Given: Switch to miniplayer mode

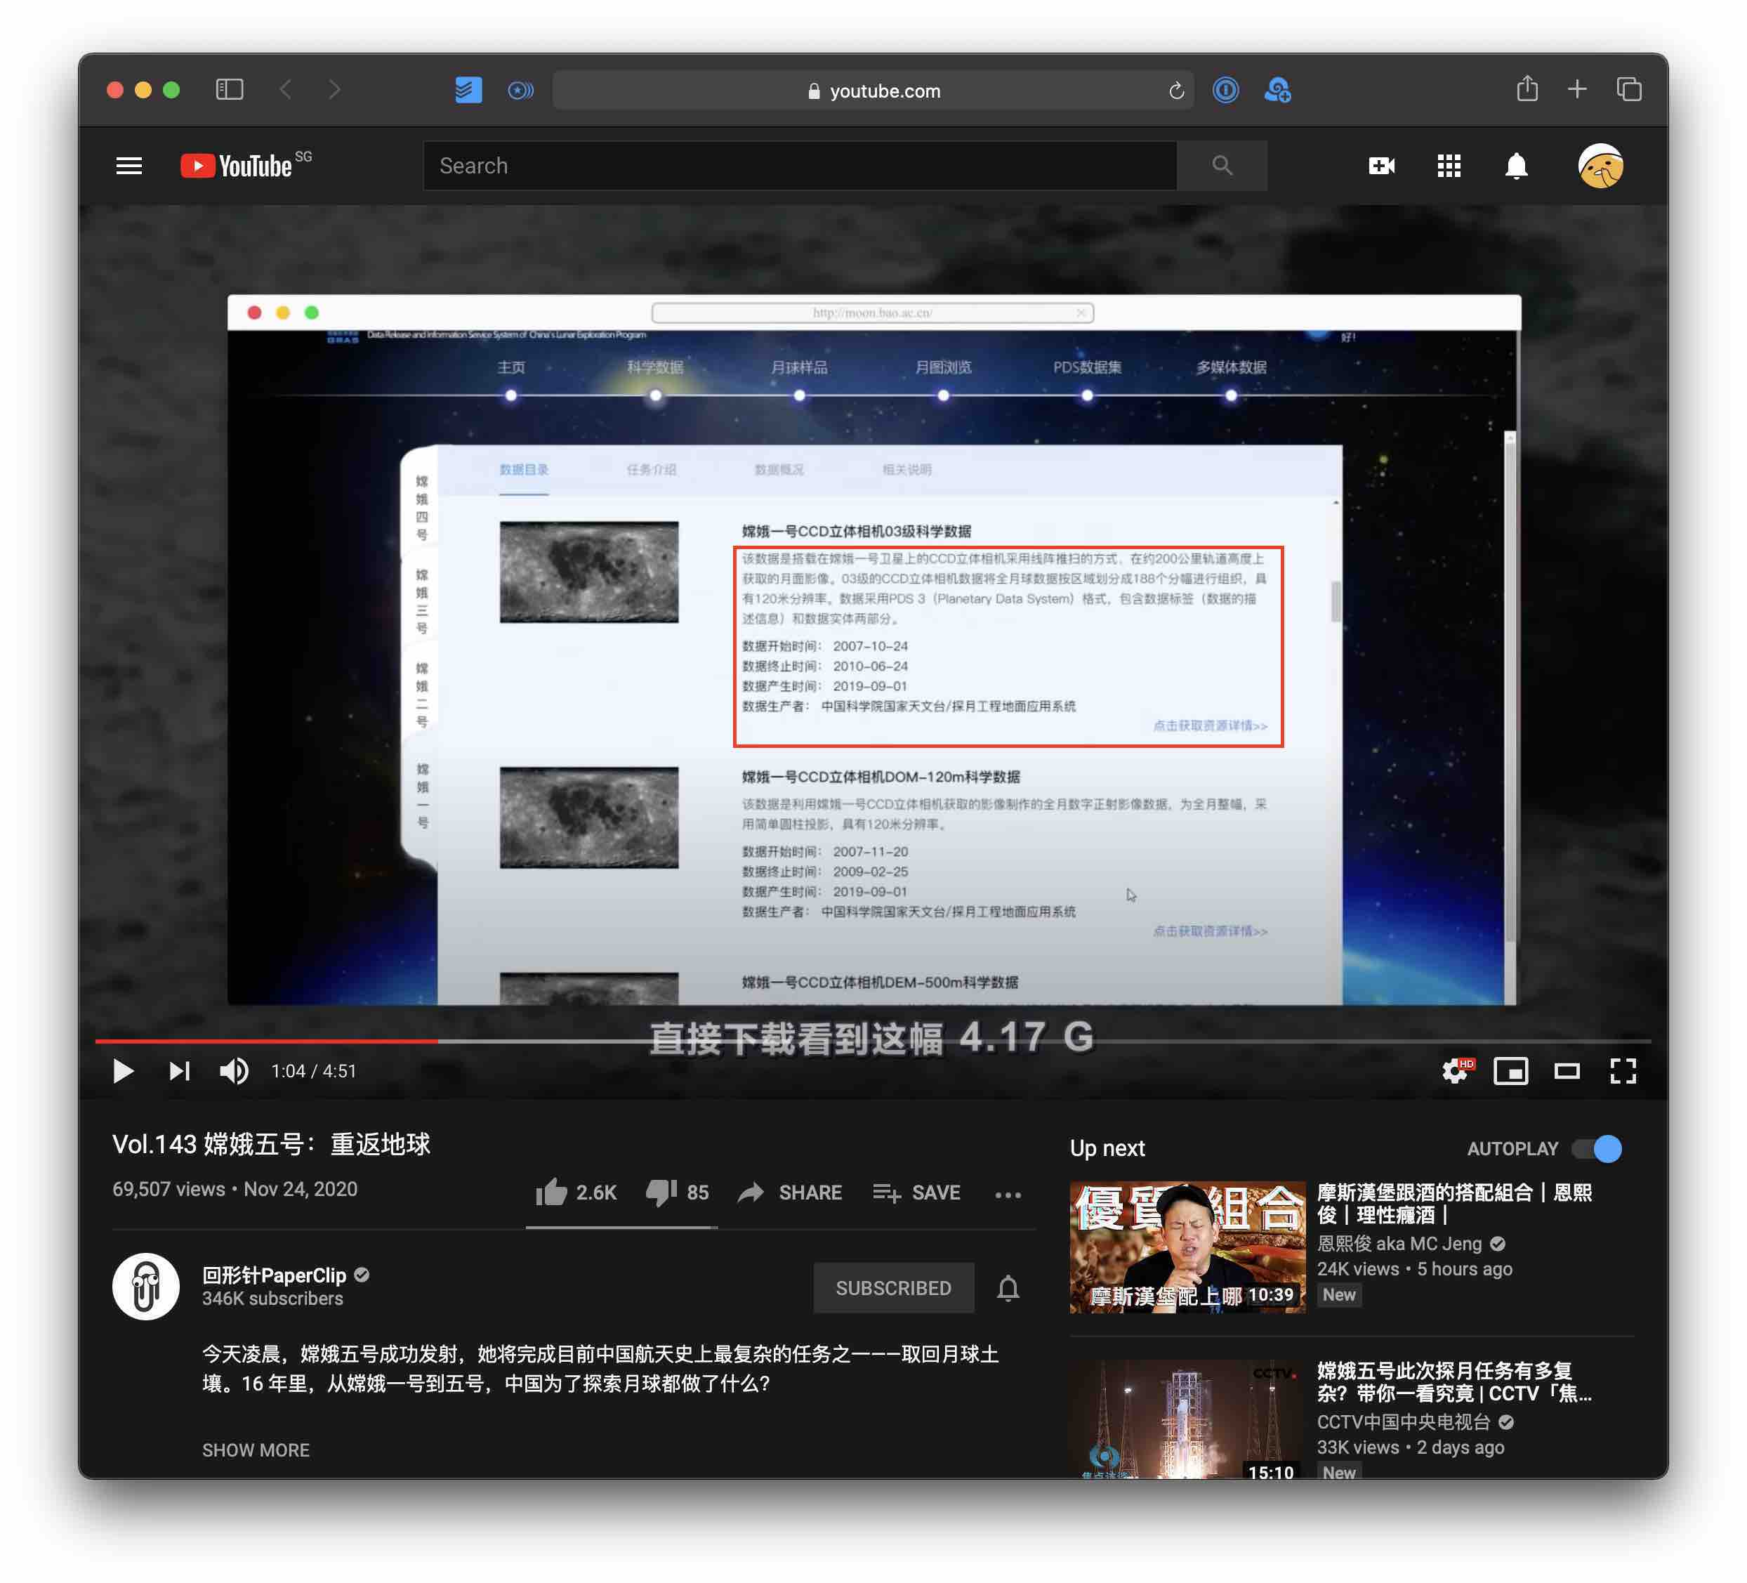Looking at the screenshot, I should [x=1510, y=1070].
